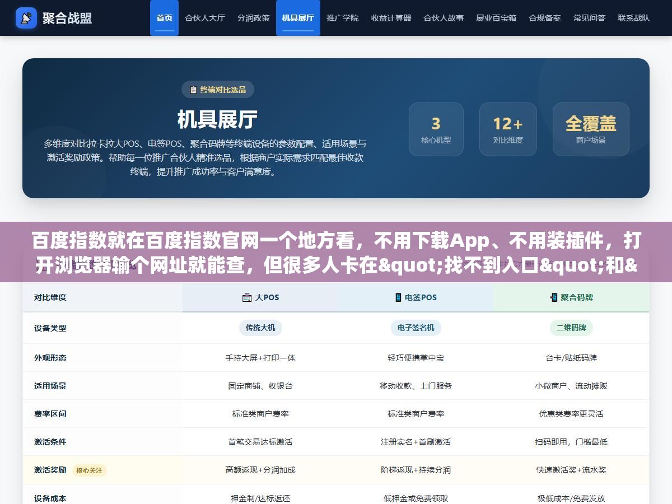
Task: Click the 大POS column icon
Action: pyautogui.click(x=247, y=297)
